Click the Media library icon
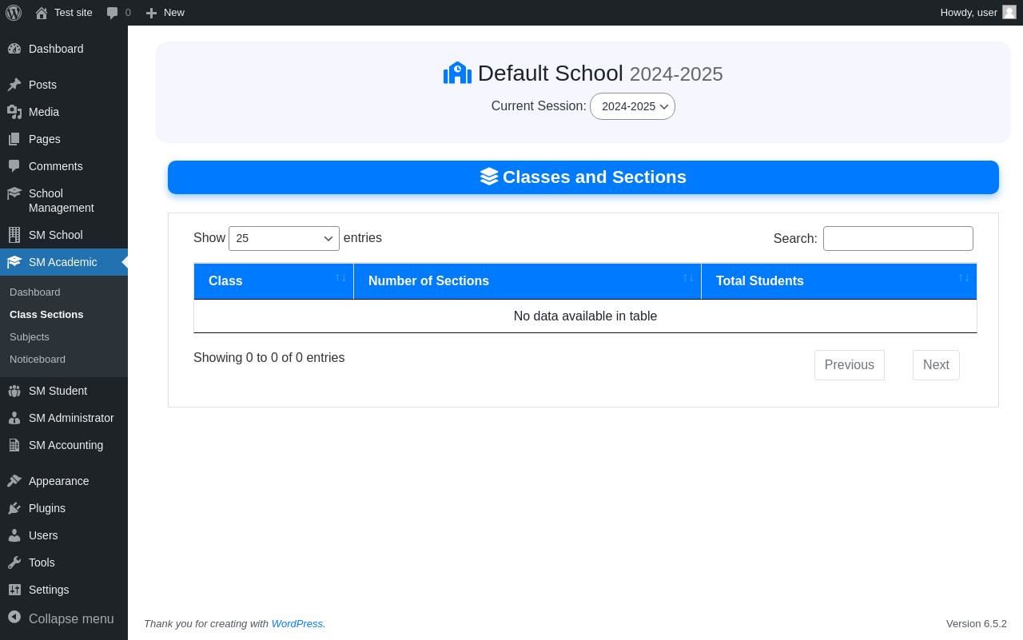The height and width of the screenshot is (640, 1023). pos(14,112)
